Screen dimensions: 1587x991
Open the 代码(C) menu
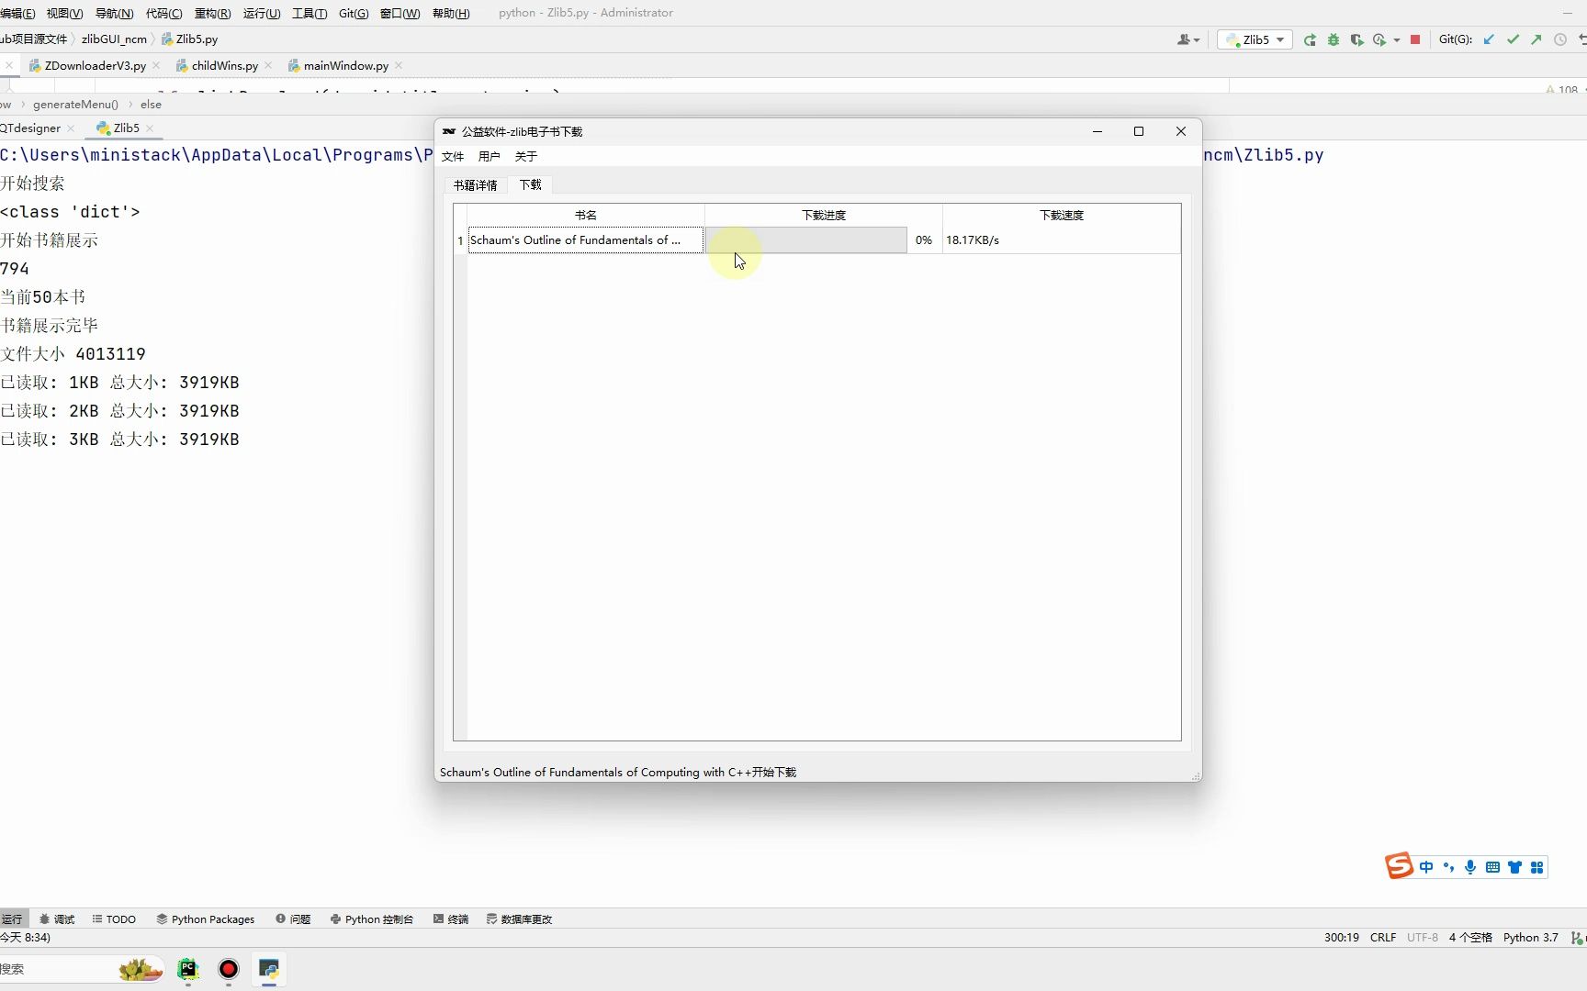[163, 13]
